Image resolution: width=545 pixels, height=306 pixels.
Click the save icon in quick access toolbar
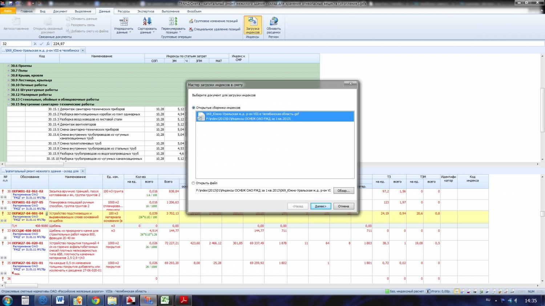coord(11,3)
